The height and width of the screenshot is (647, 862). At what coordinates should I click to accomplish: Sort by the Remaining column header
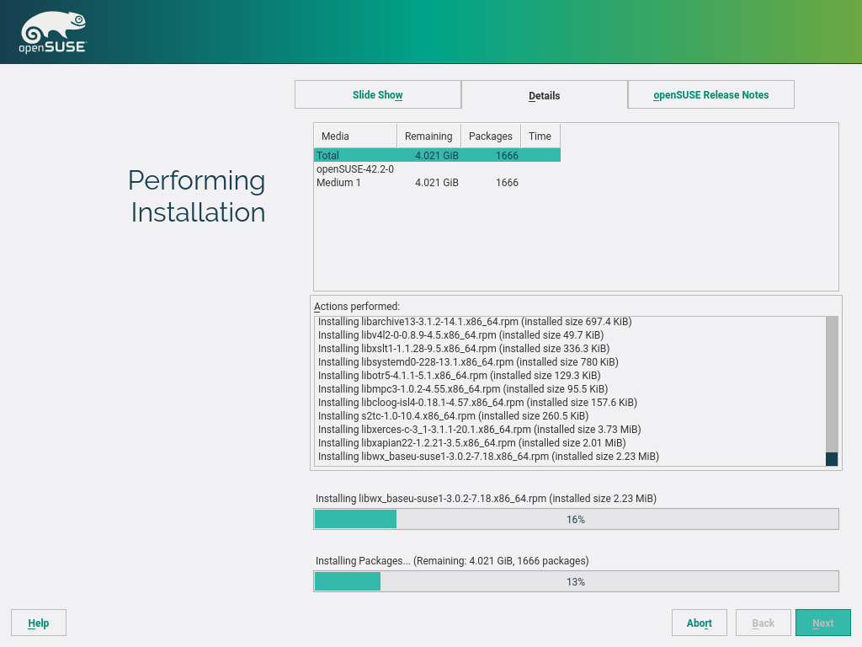428,136
